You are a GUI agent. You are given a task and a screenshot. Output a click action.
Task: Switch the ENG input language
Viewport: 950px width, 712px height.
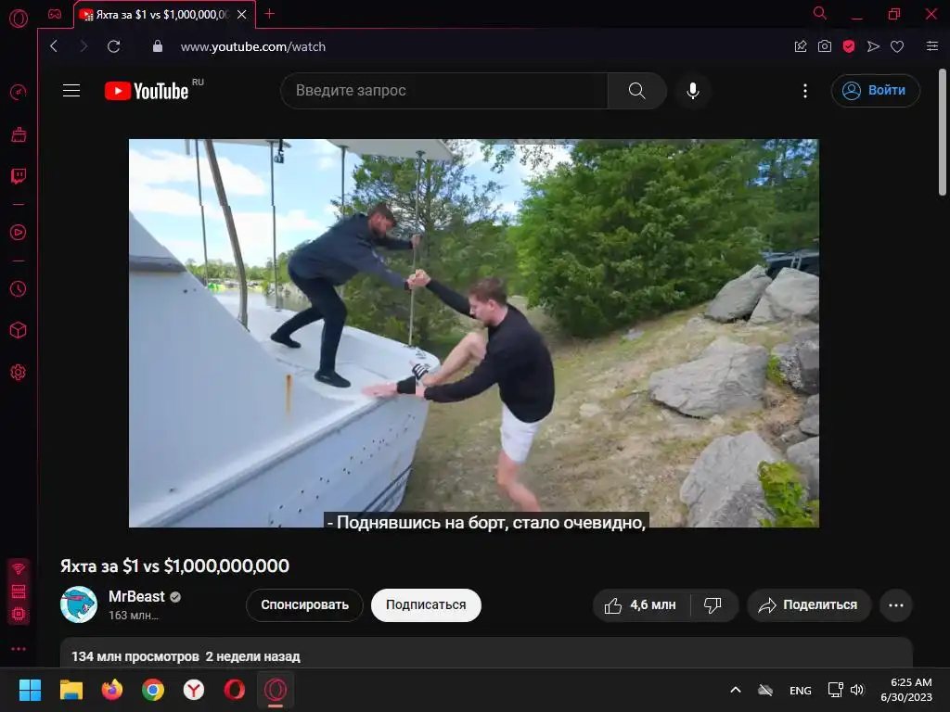(x=801, y=690)
